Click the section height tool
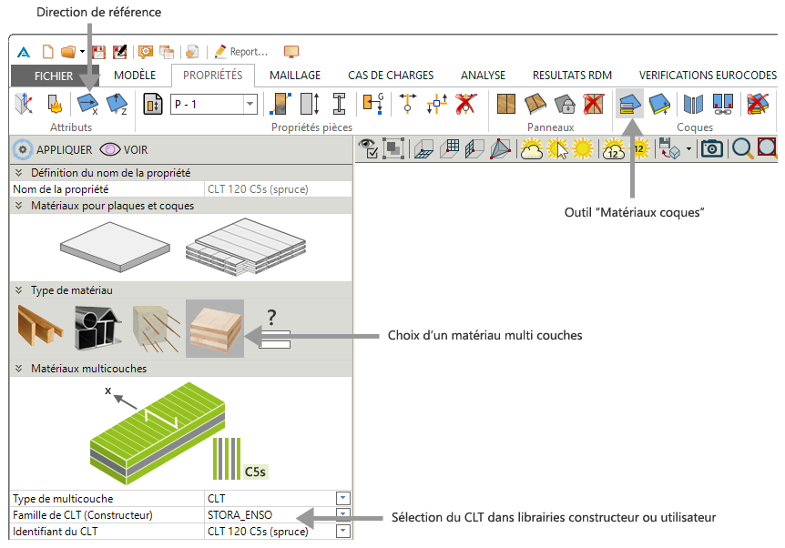This screenshot has height=548, width=785. pyautogui.click(x=310, y=104)
